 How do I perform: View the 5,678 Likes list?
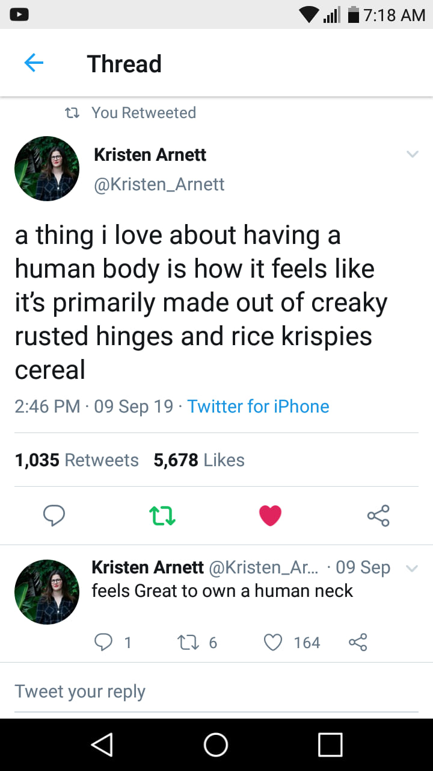click(199, 460)
